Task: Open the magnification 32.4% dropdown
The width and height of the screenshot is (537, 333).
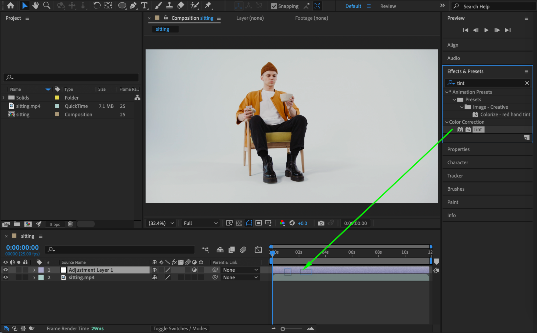Action: point(161,223)
